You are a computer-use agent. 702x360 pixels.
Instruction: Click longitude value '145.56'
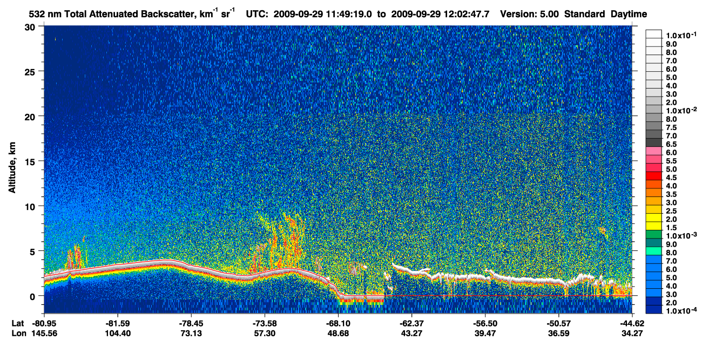44,334
